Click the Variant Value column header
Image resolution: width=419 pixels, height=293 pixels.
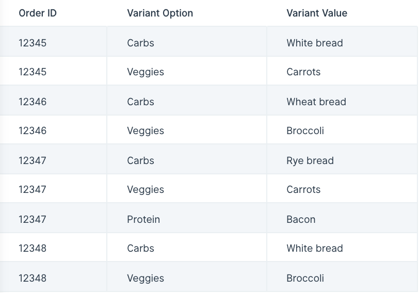pyautogui.click(x=317, y=13)
